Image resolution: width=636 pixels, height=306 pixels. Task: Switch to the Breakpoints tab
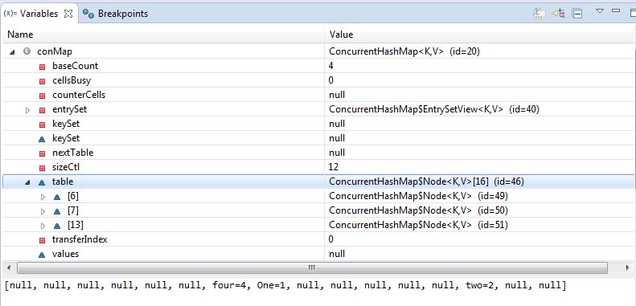tap(115, 14)
